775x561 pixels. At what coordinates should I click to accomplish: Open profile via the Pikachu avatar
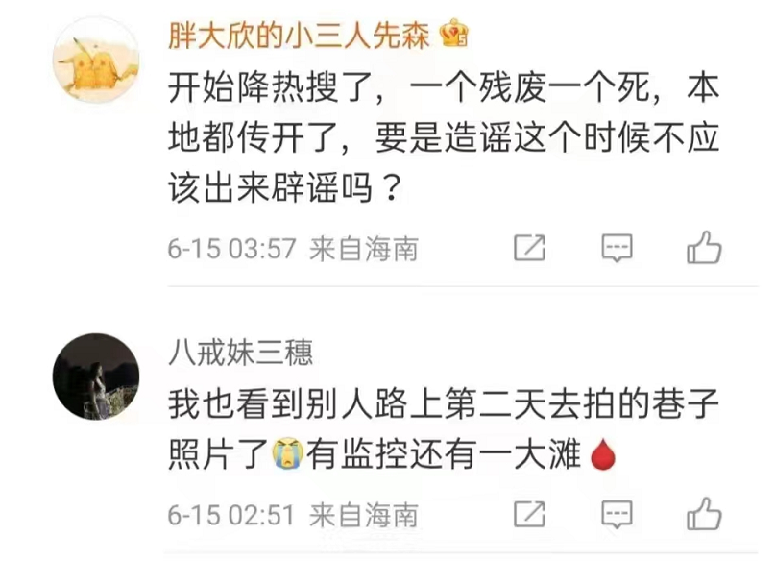96,61
